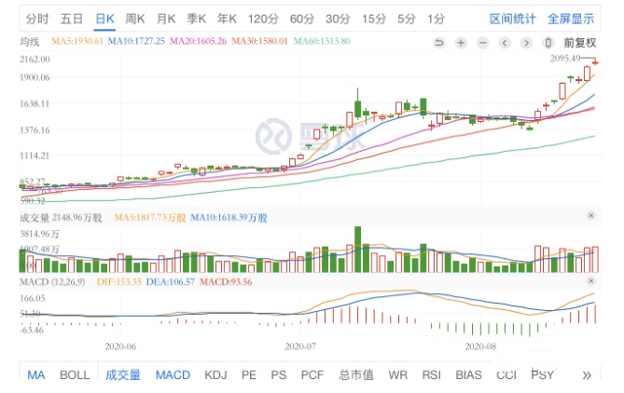This screenshot has height=393, width=624.
Task: Click volume MA10:1618.39万股 label
Action: pos(229,217)
